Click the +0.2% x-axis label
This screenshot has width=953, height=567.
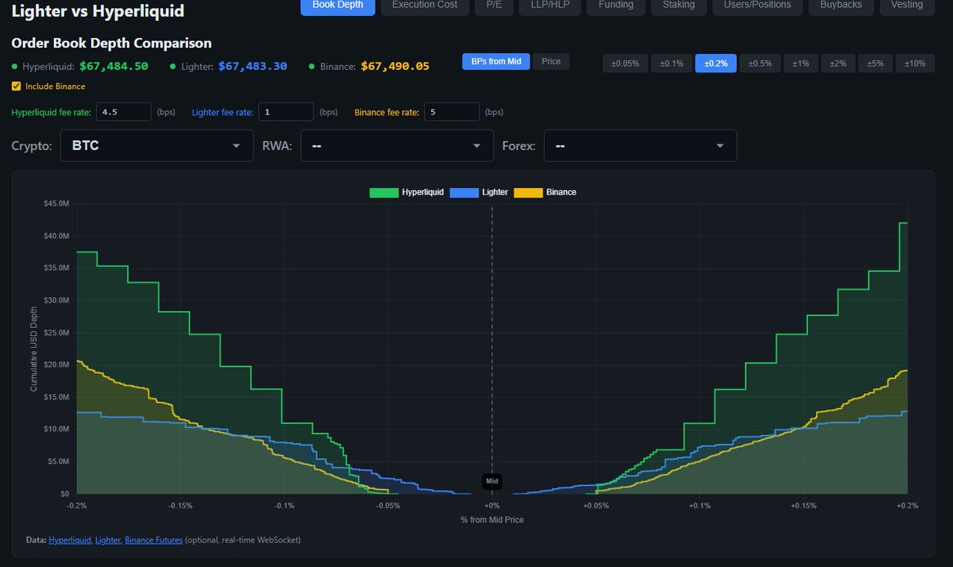[x=906, y=506]
